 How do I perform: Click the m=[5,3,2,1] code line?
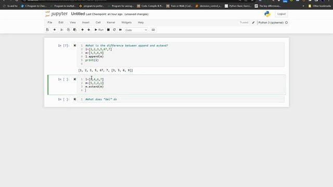tap(95, 83)
